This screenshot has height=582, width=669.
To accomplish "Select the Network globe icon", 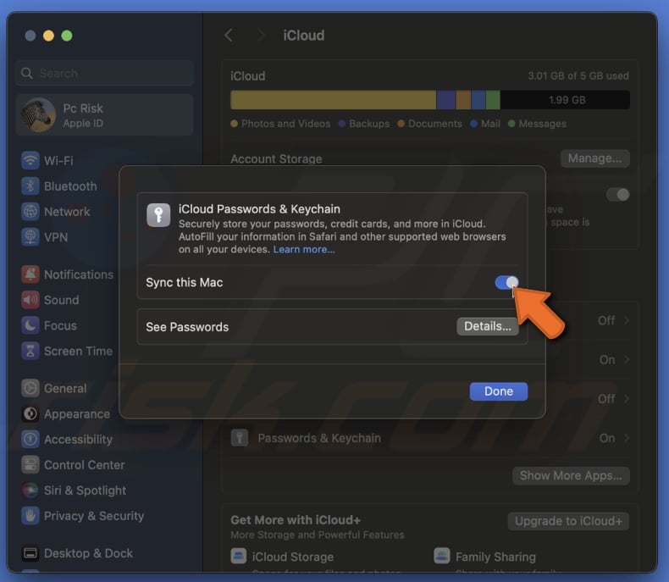I will [x=30, y=212].
